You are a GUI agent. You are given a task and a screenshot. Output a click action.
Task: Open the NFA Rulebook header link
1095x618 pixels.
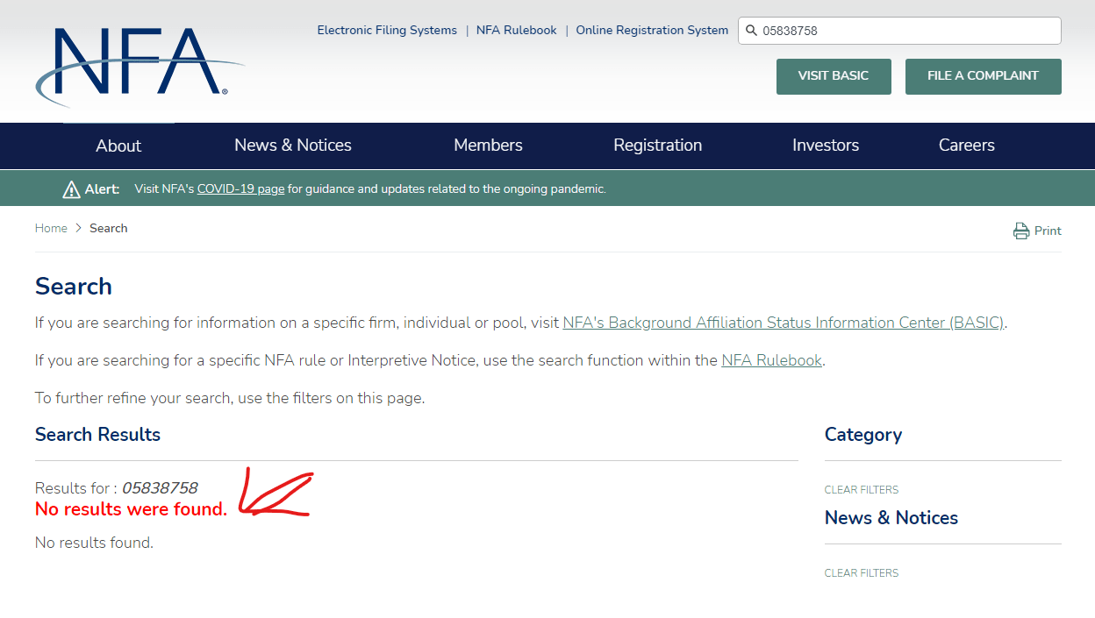click(x=517, y=30)
